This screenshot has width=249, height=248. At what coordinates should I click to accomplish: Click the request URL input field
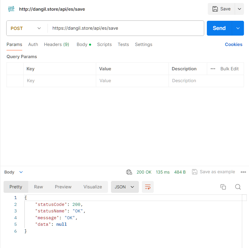(x=126, y=28)
